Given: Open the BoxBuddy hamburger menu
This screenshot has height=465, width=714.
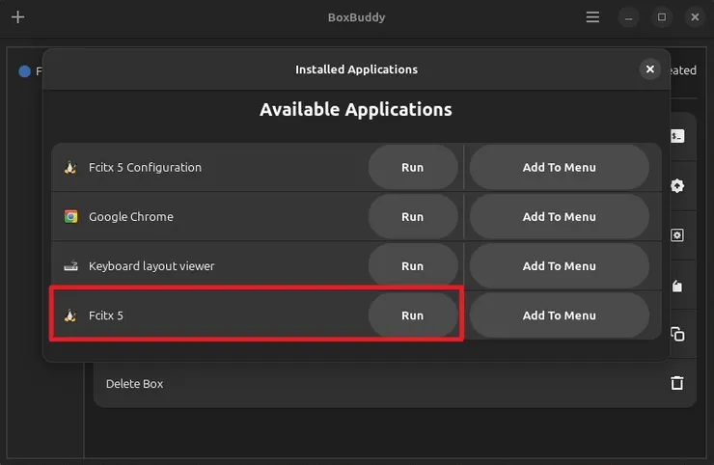Looking at the screenshot, I should 592,17.
